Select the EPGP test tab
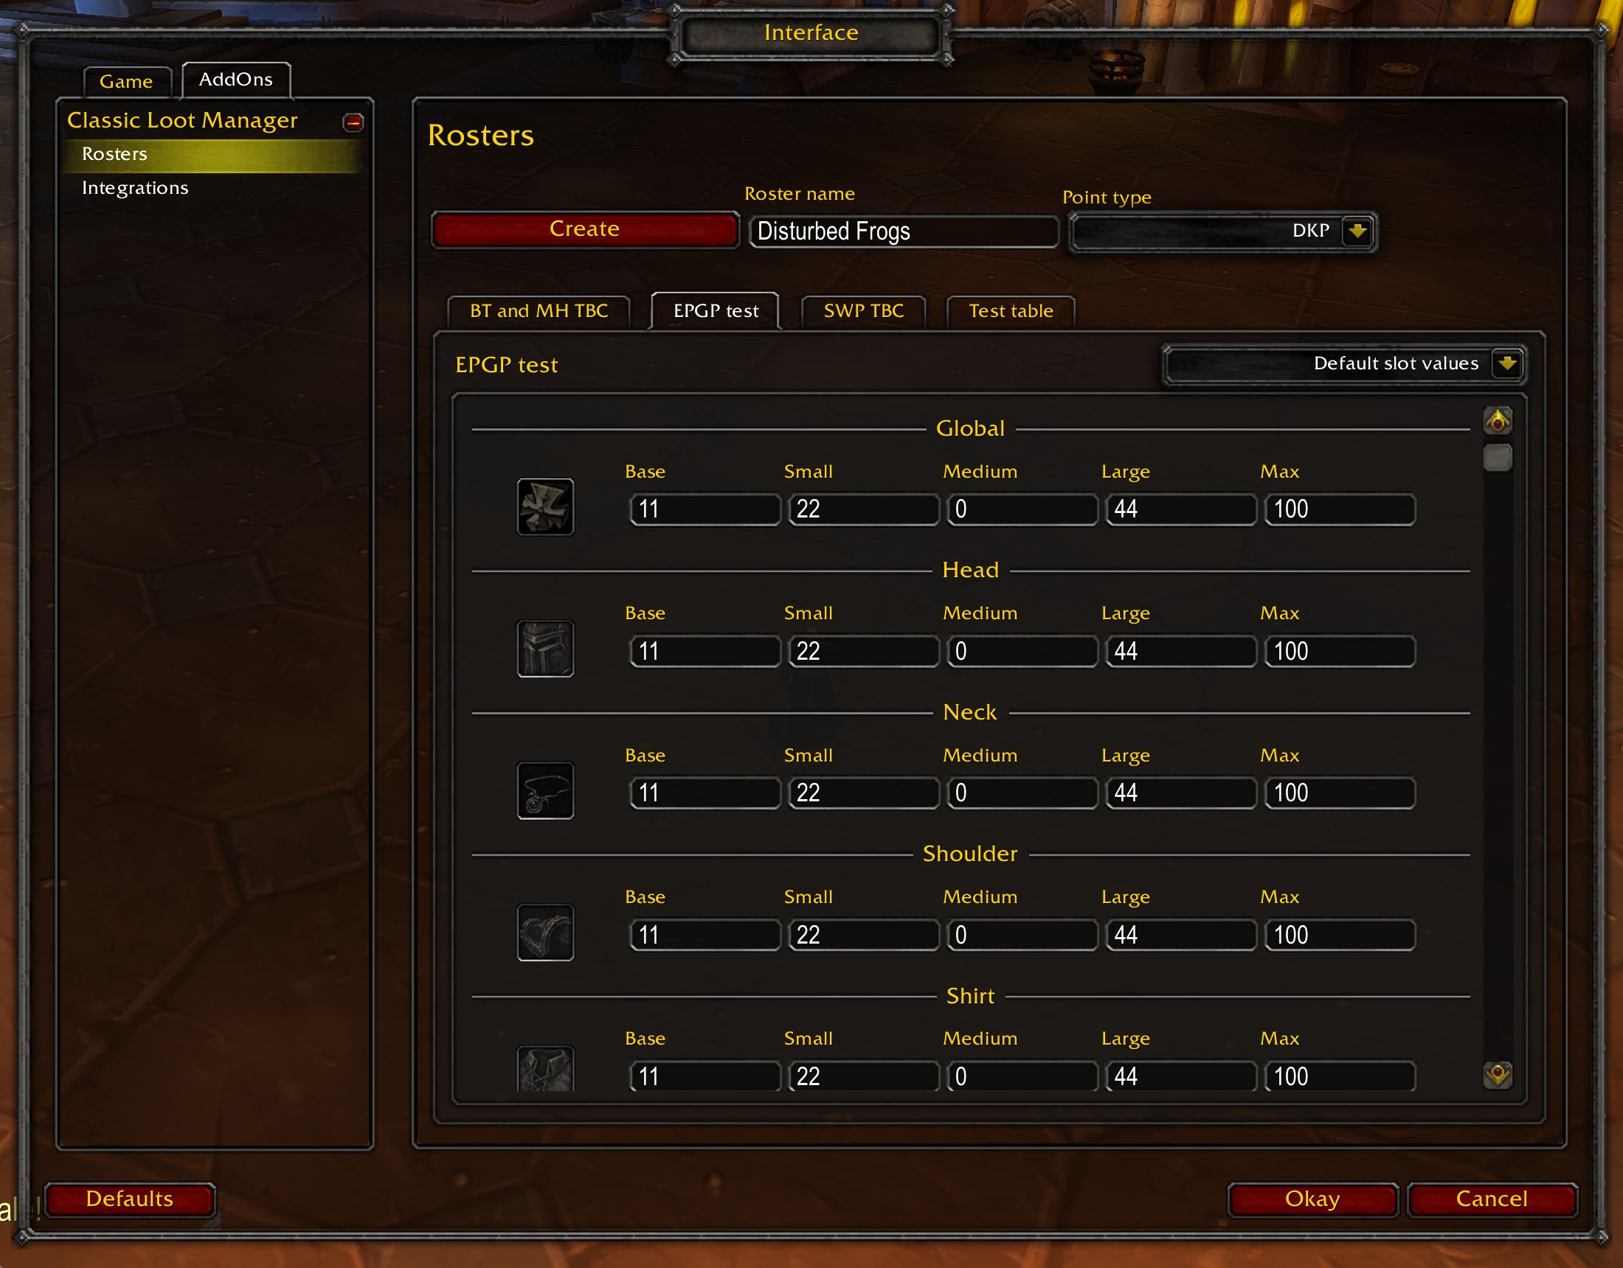This screenshot has width=1623, height=1268. click(716, 312)
